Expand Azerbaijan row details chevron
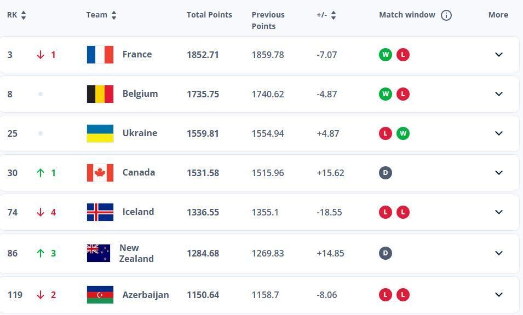 [499, 295]
